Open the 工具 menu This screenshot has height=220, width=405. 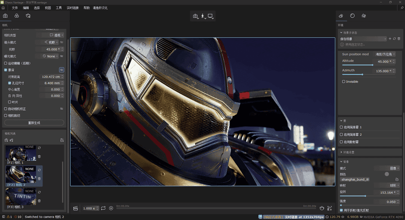[59, 8]
